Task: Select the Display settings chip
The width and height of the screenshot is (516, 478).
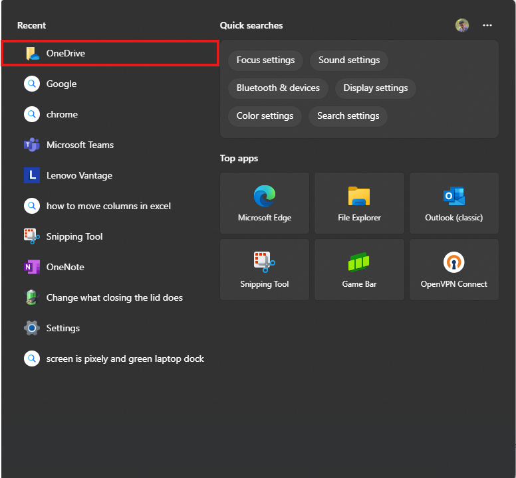Action: [x=375, y=88]
